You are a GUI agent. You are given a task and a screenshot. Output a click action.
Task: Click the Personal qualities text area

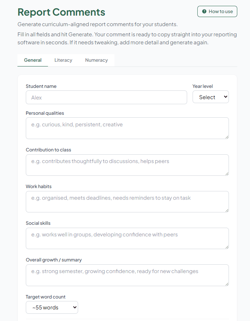[127, 128]
